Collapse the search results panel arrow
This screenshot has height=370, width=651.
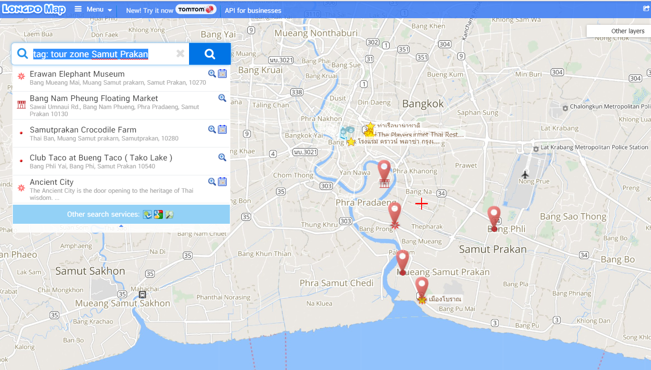pos(121,226)
